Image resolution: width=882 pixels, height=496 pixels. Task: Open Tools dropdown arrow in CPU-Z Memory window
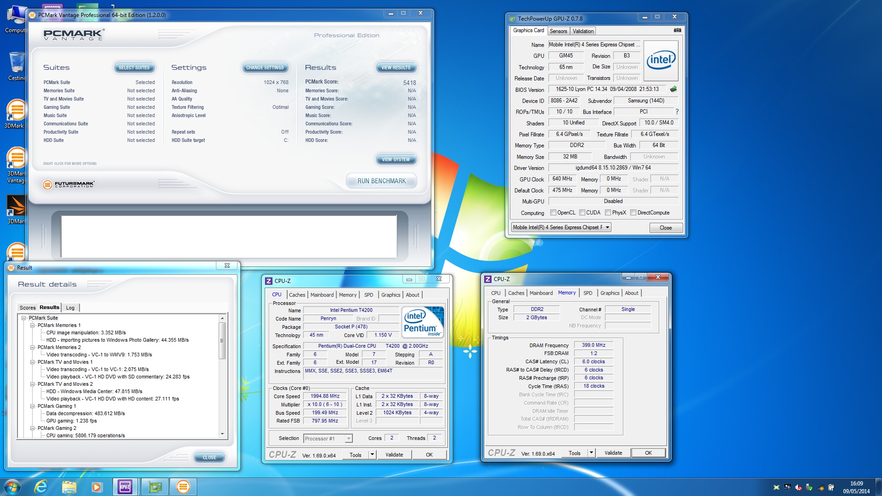coord(591,453)
